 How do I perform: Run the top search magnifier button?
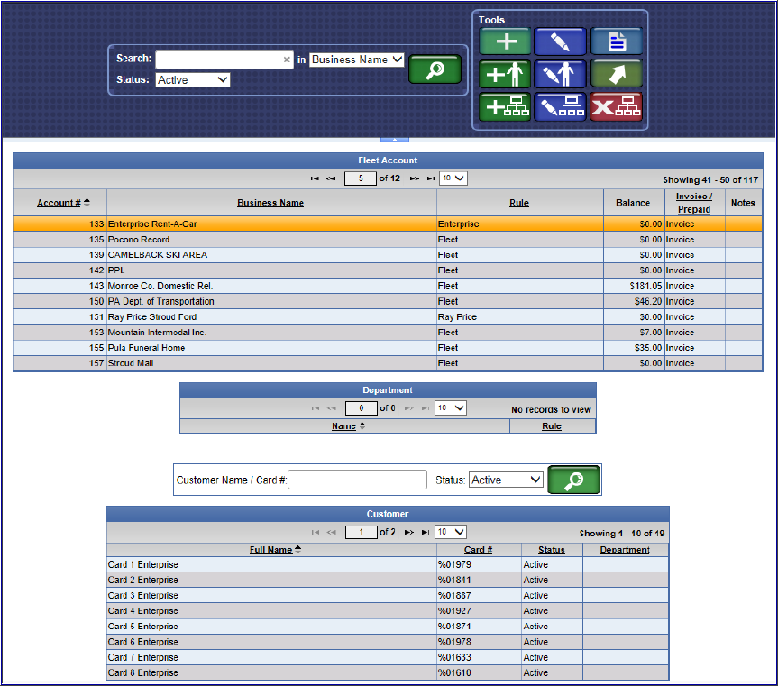tap(435, 69)
